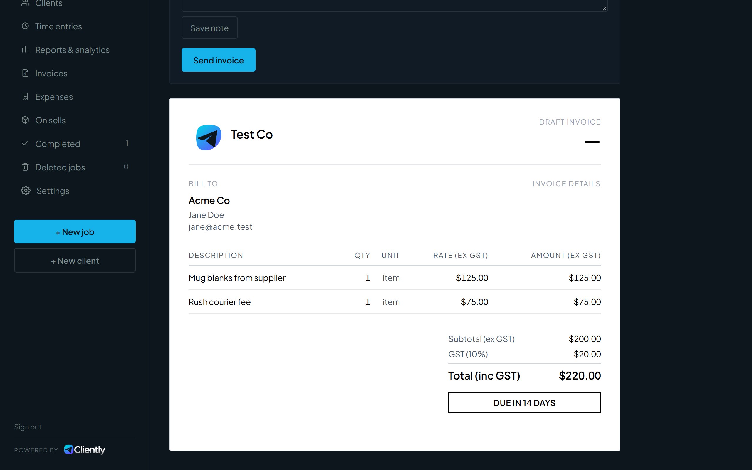
Task: Click the 'Subtotal (ex GST)' label
Action: [481, 339]
